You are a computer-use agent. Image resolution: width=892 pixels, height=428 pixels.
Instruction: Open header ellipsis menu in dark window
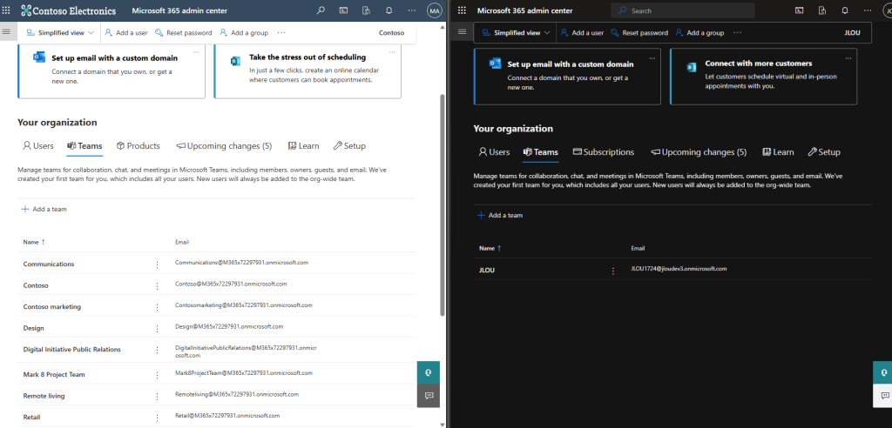tap(868, 10)
